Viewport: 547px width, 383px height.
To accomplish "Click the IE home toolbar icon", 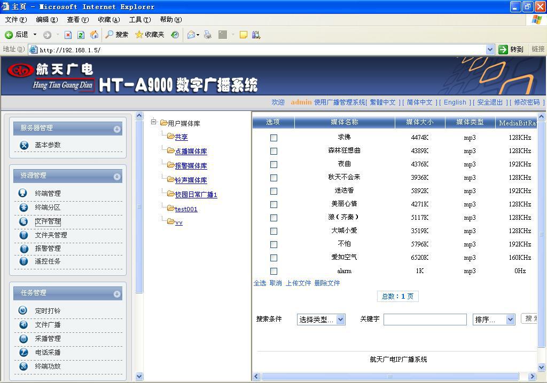I will (94, 35).
